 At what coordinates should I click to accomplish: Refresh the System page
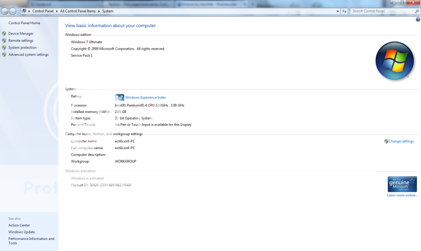[344, 11]
